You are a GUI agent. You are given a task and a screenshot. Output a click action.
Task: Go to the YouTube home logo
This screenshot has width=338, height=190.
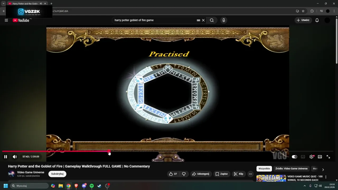pyautogui.click(x=21, y=20)
